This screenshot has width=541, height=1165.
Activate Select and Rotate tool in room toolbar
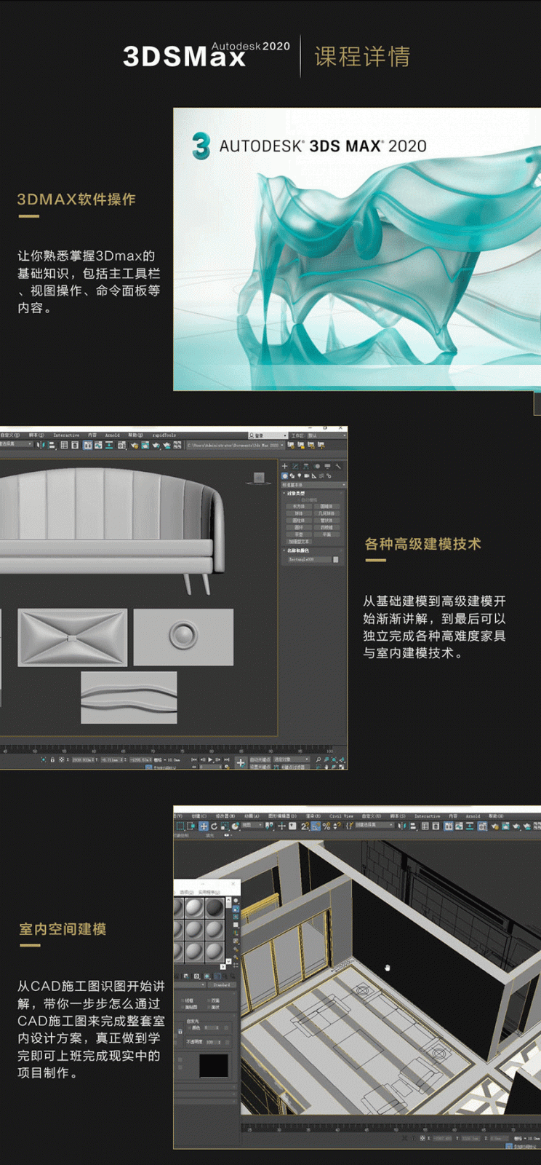214,826
